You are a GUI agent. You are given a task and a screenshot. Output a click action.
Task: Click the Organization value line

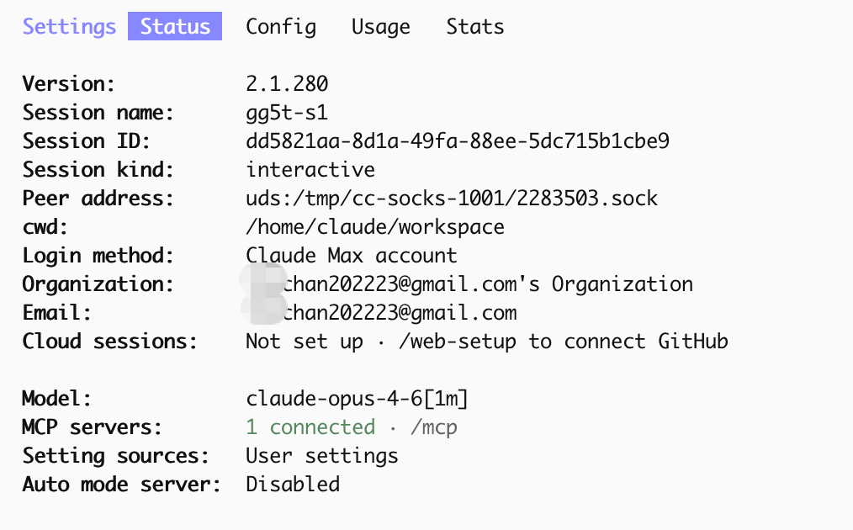click(x=469, y=284)
